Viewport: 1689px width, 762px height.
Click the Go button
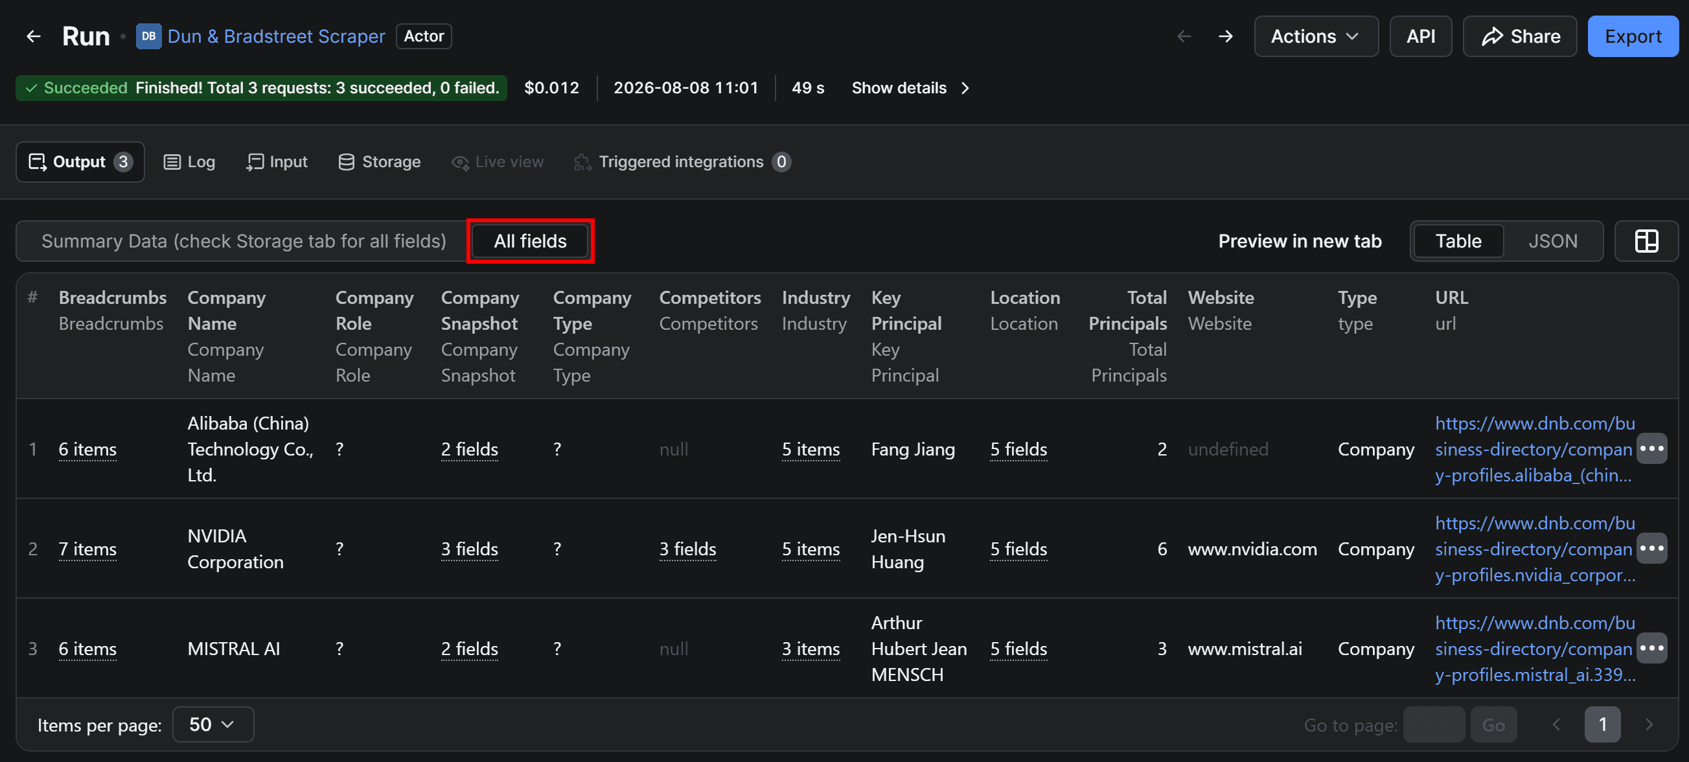[1493, 724]
